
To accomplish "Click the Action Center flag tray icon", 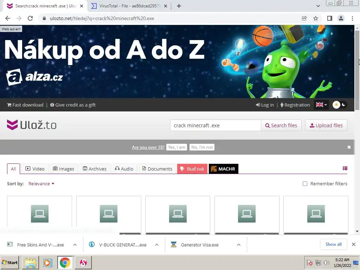I will point(309,262).
